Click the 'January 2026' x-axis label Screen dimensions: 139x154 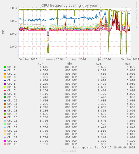54,60
